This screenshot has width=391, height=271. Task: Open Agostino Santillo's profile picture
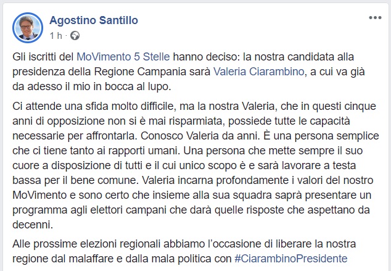(27, 27)
